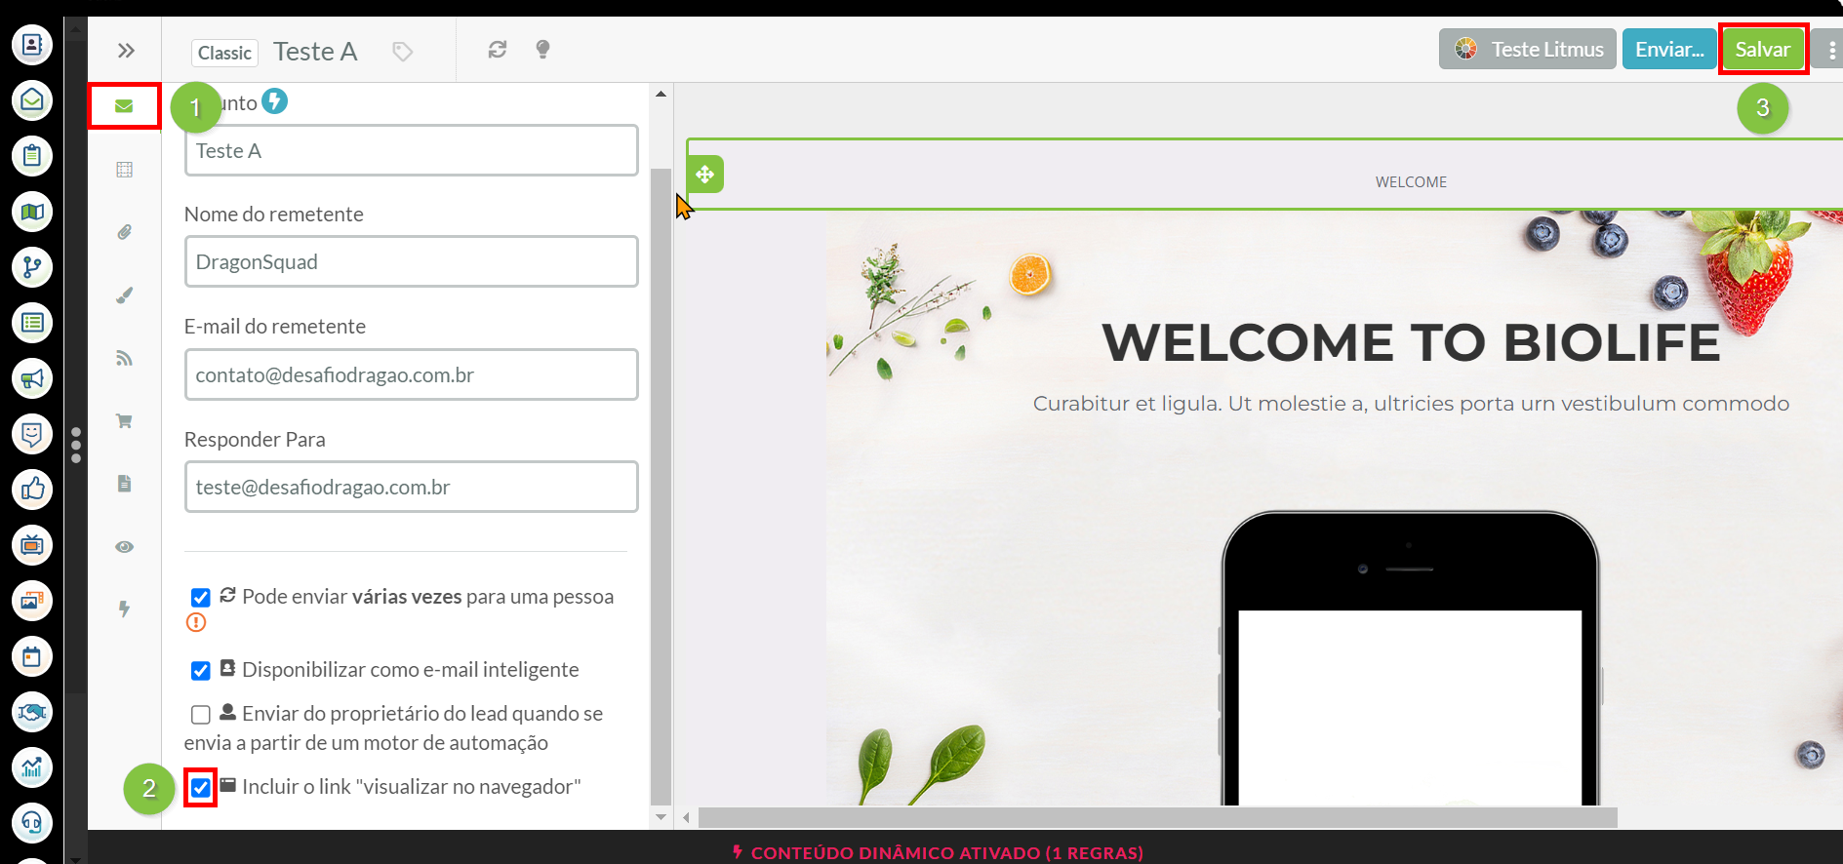Click the preview horizontal scrollbar left arrow
This screenshot has height=864, width=1843.
(x=686, y=817)
